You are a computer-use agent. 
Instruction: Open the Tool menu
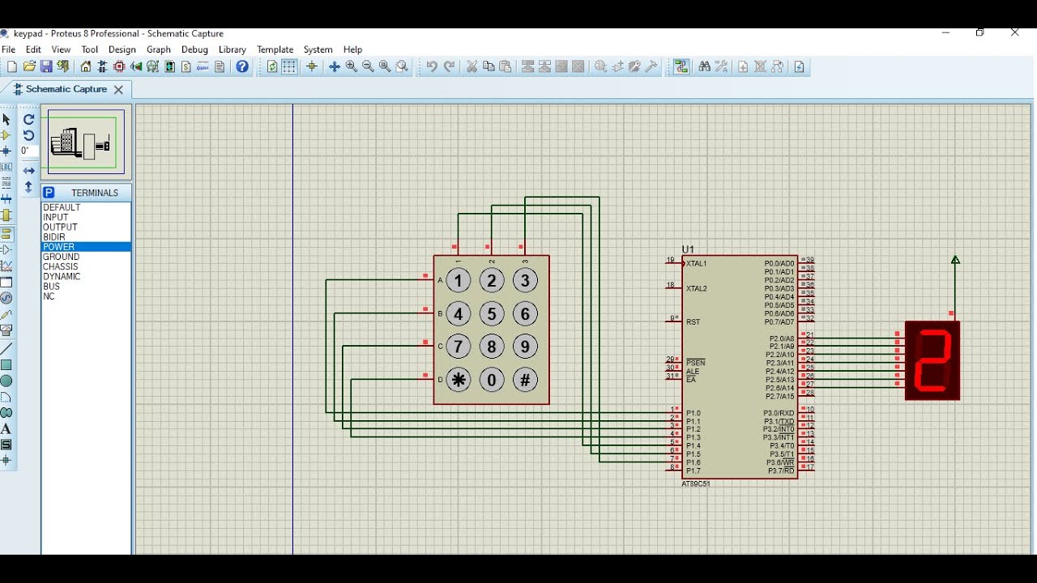pos(89,49)
